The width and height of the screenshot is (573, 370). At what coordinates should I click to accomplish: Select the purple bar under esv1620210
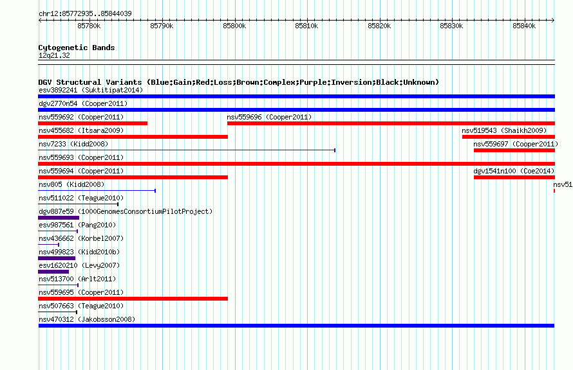pyautogui.click(x=53, y=272)
